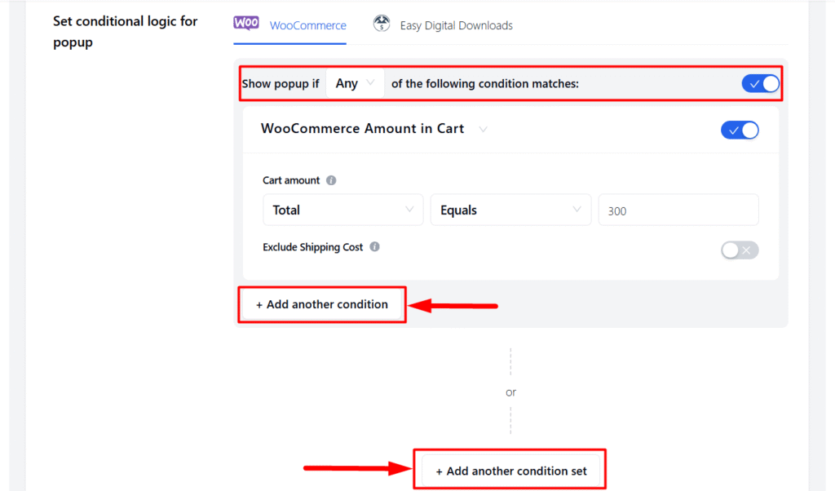Toggle the Show popup if condition set switch
835x491 pixels.
click(x=760, y=83)
